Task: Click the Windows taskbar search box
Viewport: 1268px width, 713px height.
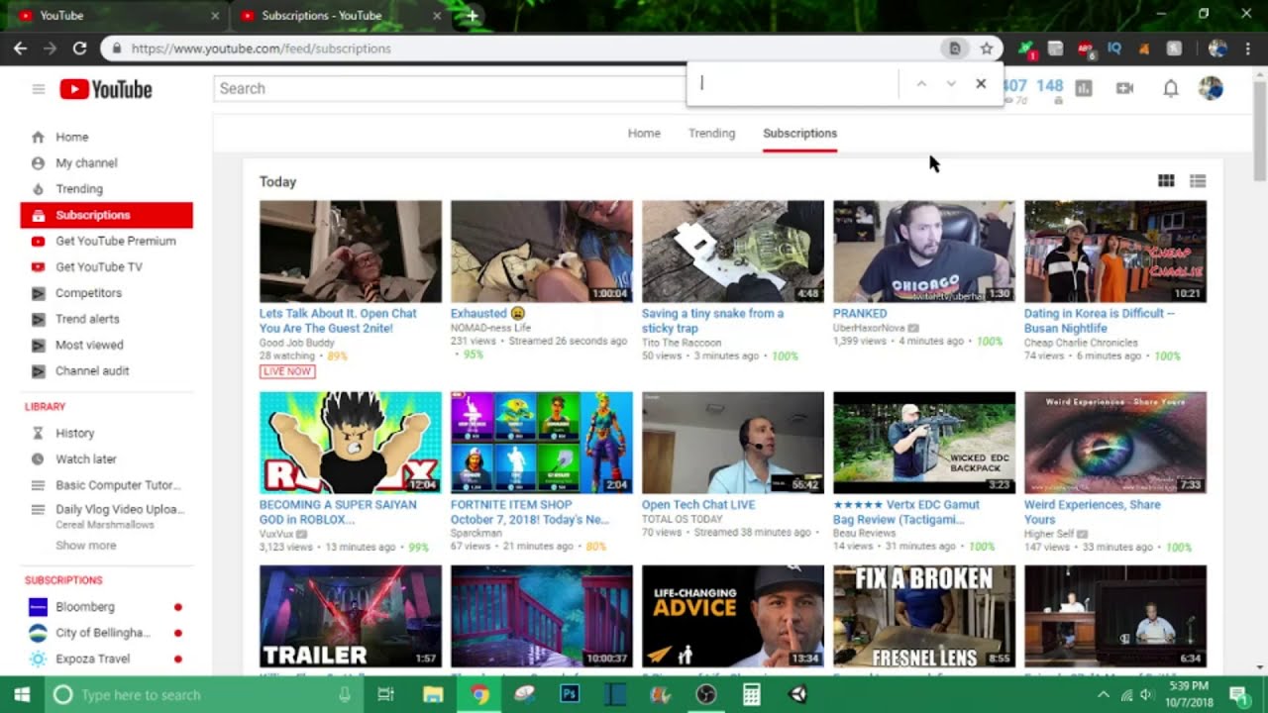Action: [x=205, y=694]
